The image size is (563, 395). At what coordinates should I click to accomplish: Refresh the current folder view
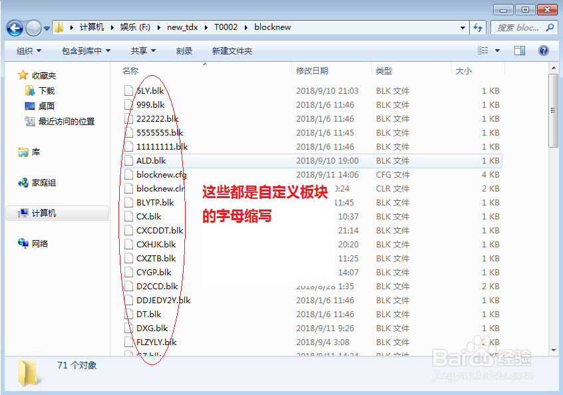(479, 27)
